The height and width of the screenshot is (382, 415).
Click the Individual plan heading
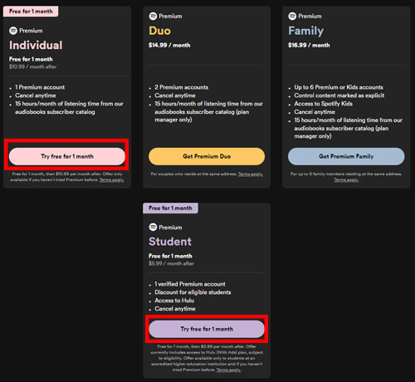36,46
